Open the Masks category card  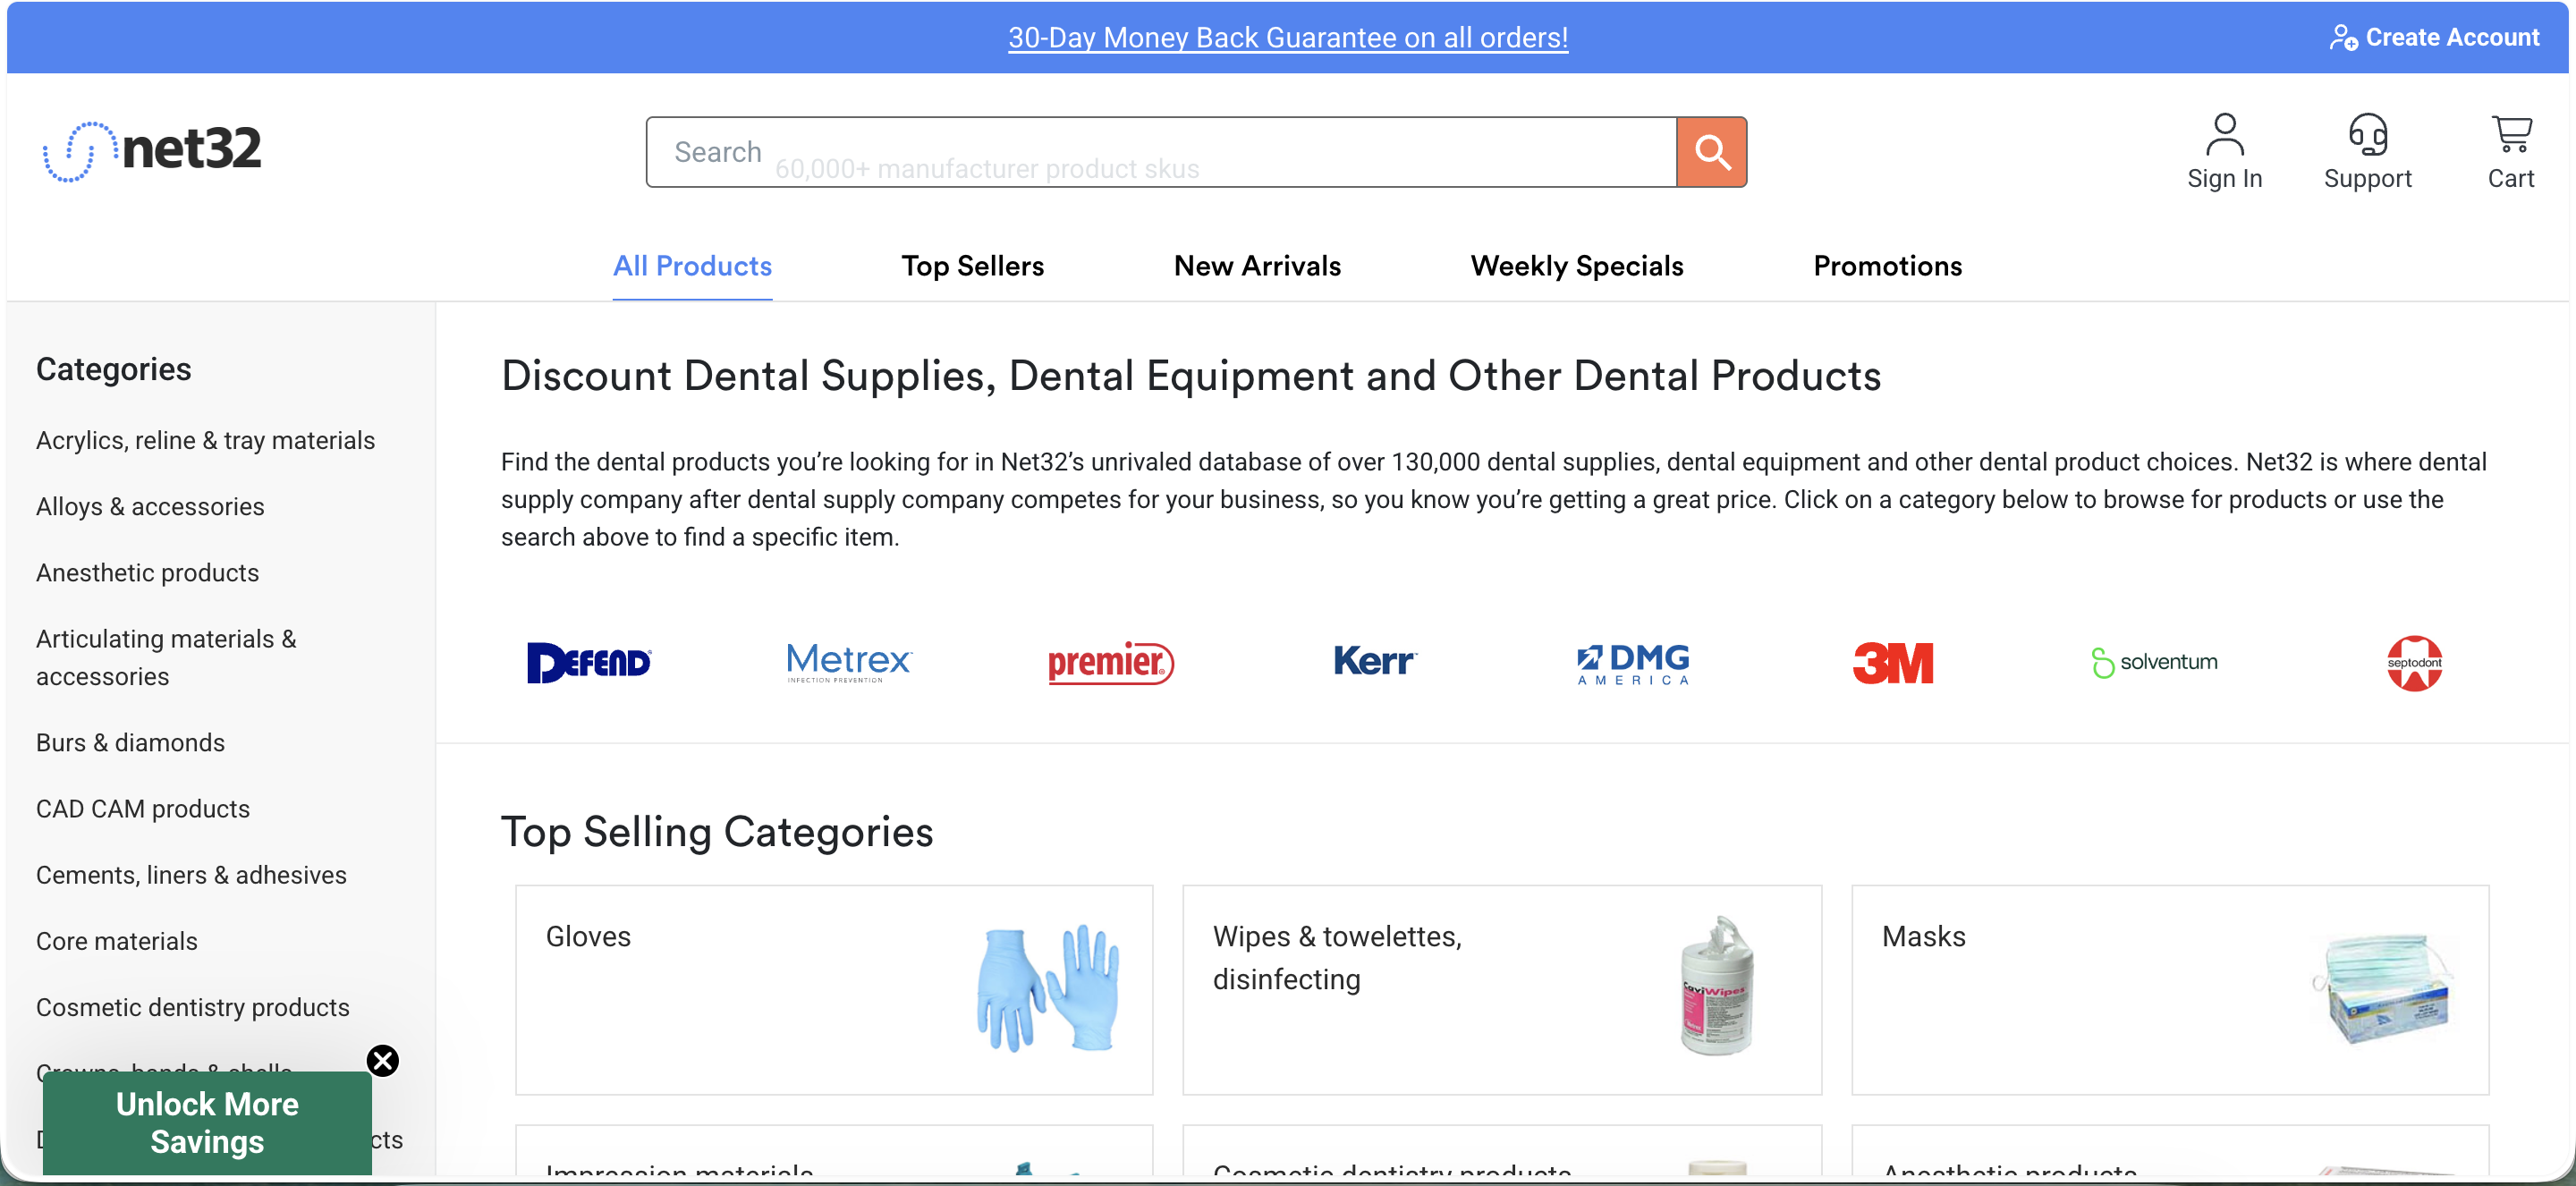[2169, 989]
